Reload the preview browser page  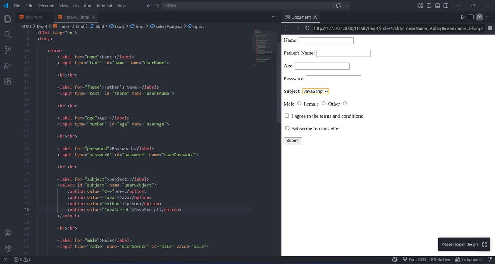307,28
